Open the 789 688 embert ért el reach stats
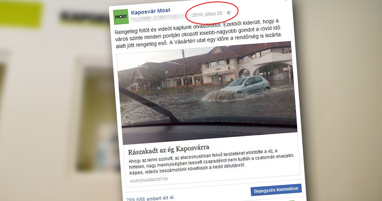This screenshot has height=201, width=382. tap(150, 199)
